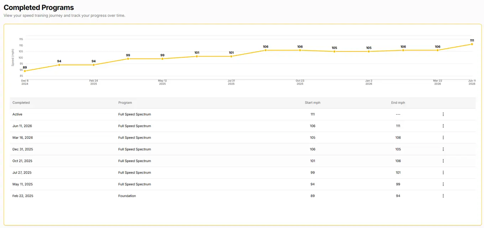Open the three-dot menu for Oct 21, 2025

pos(443,161)
